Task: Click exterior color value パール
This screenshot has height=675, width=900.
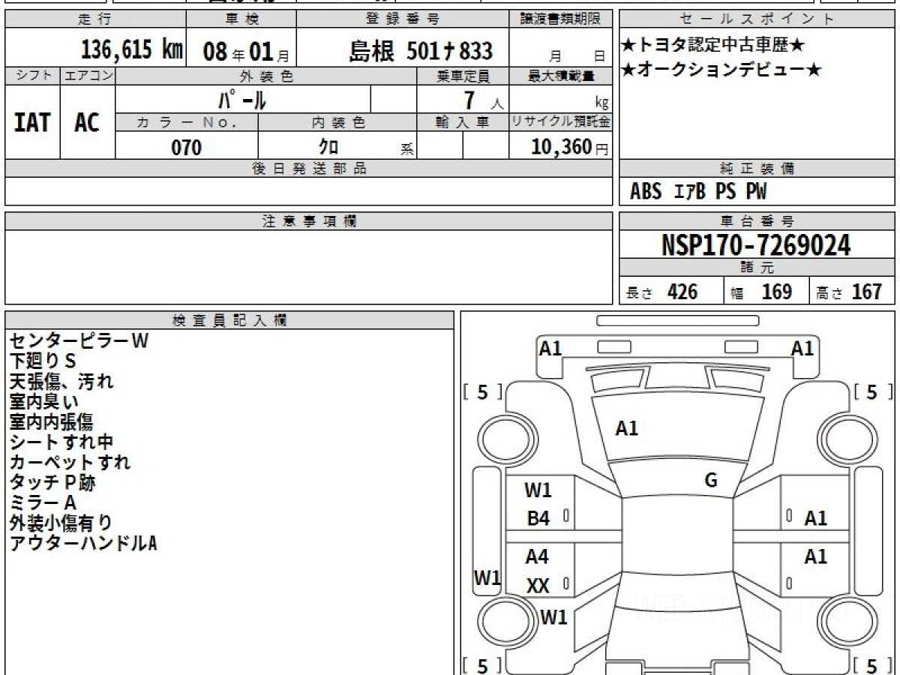Action: 242,99
